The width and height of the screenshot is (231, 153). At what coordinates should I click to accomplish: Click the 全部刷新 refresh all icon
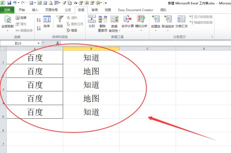8,20
